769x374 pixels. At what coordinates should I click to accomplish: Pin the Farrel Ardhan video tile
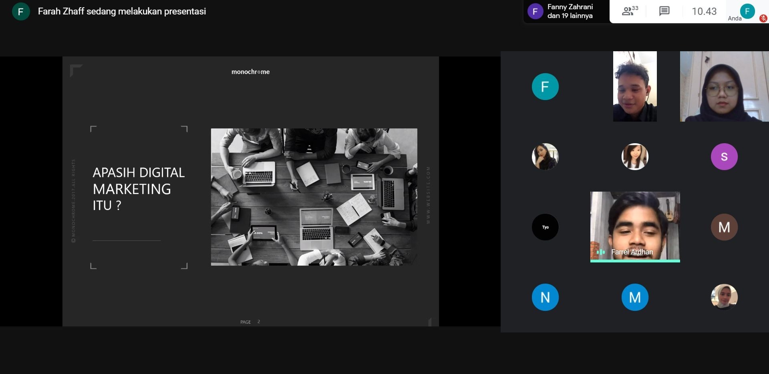(635, 224)
